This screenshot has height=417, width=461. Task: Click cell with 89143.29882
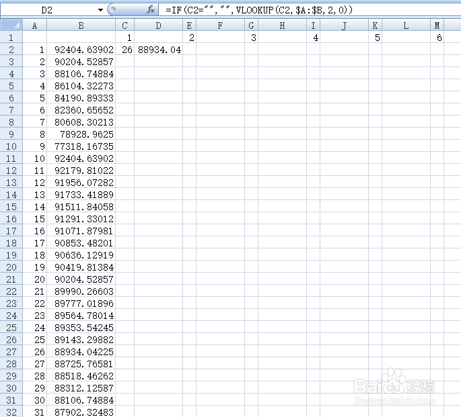tap(81, 340)
